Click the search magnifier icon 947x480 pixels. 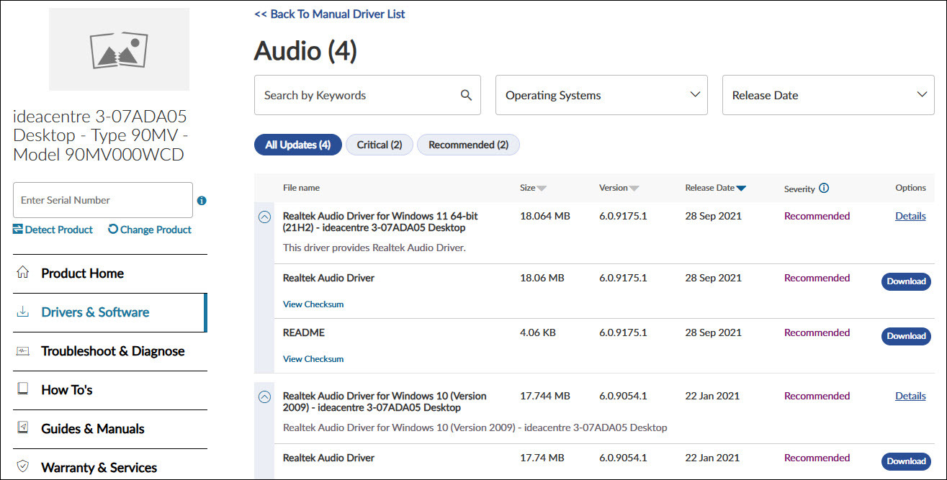[466, 95]
